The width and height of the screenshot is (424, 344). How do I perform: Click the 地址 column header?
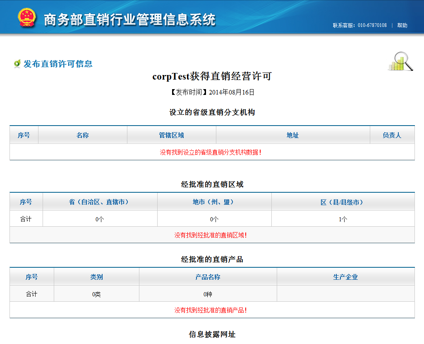(x=293, y=135)
